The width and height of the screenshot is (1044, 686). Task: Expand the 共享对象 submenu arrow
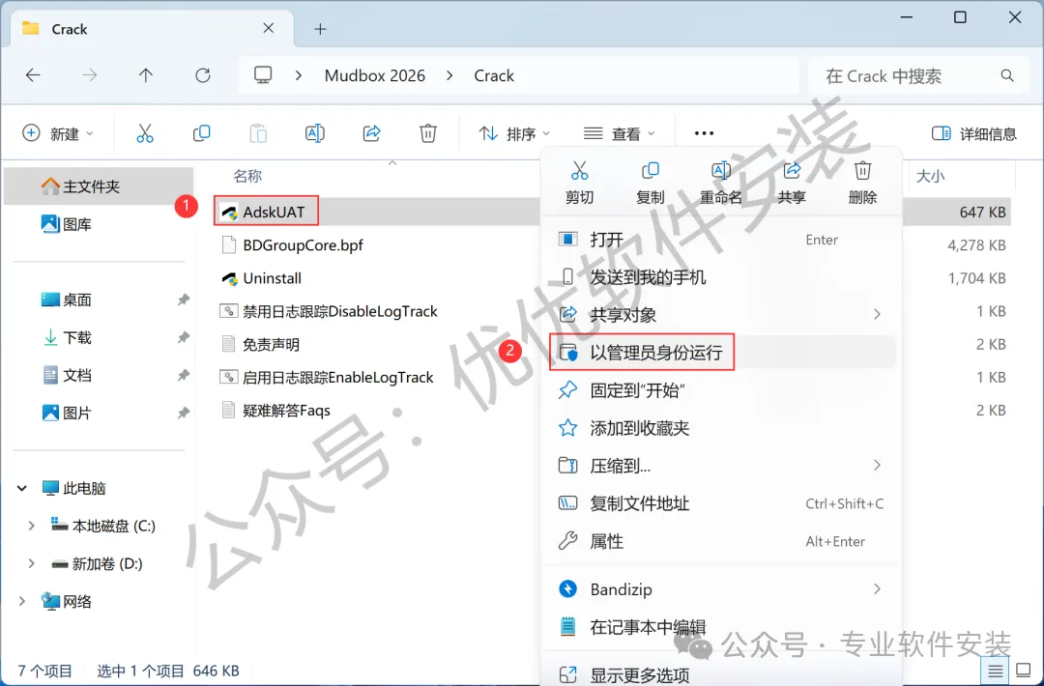coord(877,314)
